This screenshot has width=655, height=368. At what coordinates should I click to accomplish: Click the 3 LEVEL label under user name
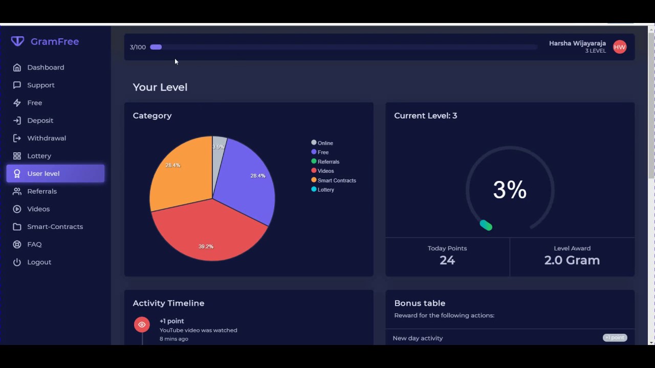click(x=596, y=51)
